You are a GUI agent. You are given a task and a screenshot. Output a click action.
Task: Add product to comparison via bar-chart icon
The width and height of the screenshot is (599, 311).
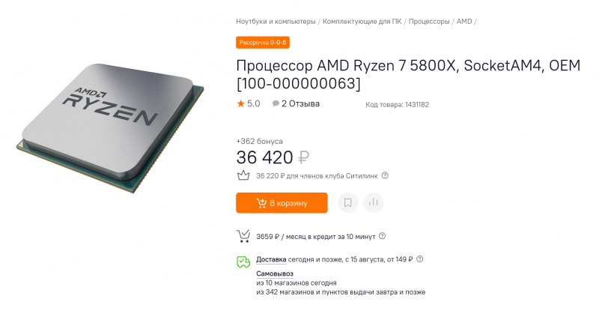(x=373, y=202)
